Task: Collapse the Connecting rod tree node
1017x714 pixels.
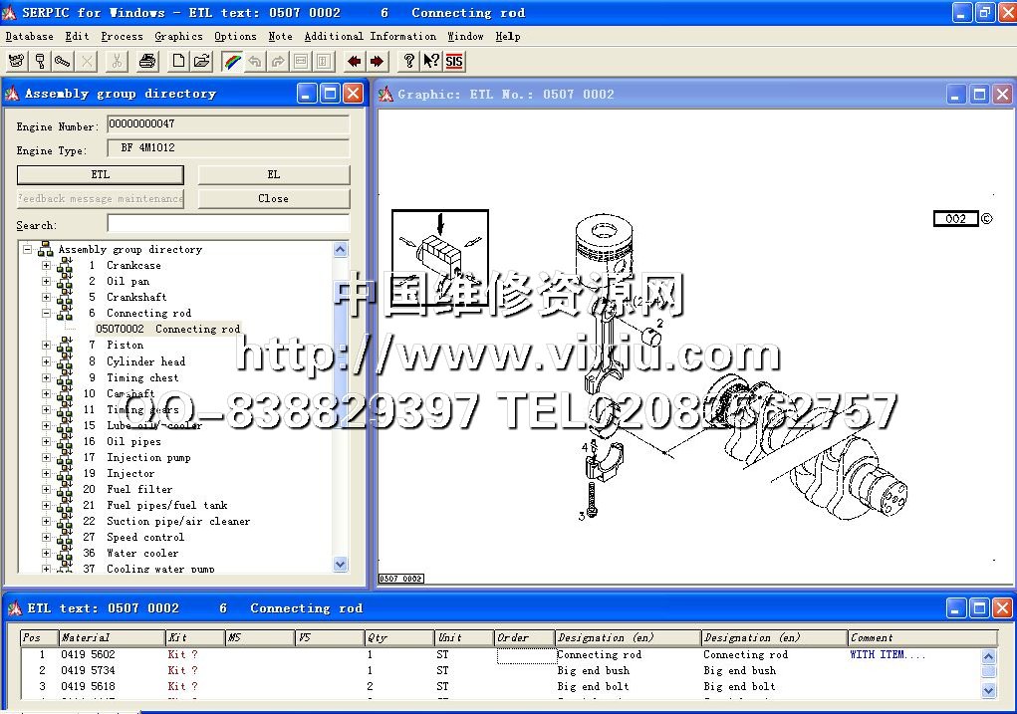Action: coord(46,313)
